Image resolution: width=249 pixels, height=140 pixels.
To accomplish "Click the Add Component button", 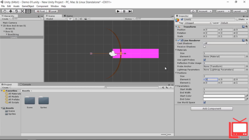I will click(212, 108).
